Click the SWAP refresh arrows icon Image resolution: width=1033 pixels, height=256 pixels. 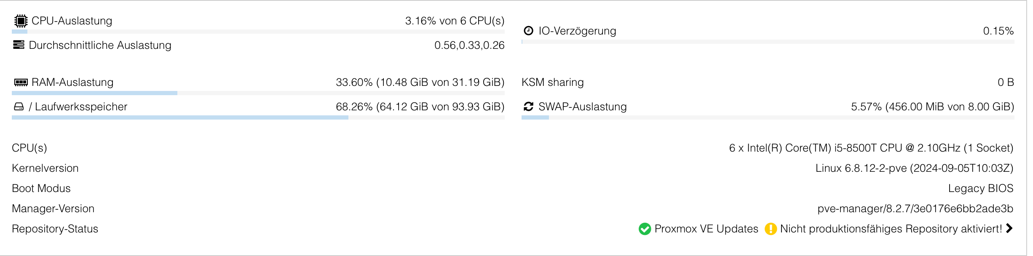click(528, 107)
